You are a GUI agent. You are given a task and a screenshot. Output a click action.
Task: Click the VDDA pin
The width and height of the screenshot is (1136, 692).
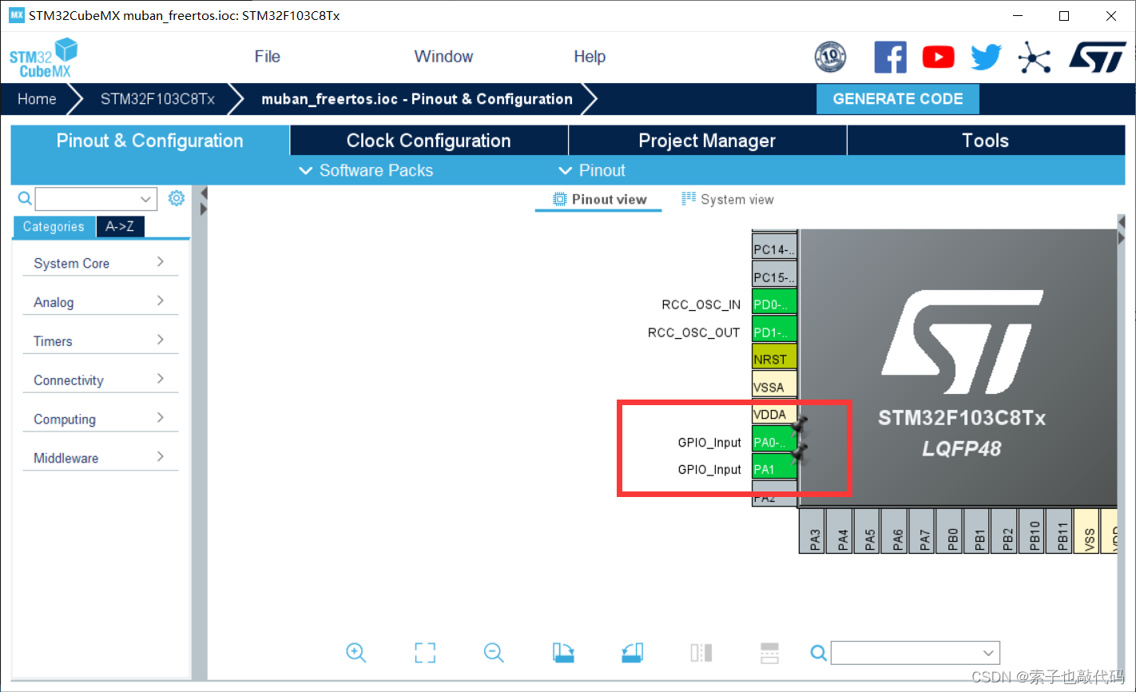774,414
